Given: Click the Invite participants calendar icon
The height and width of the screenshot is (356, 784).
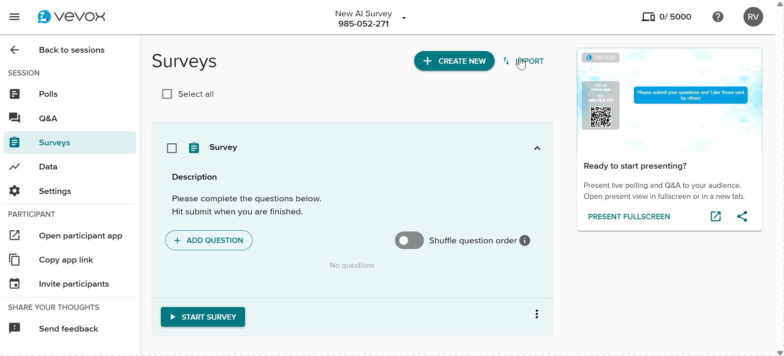Looking at the screenshot, I should point(15,283).
